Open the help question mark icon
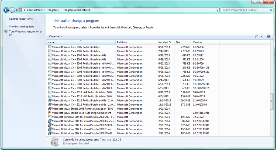The height and width of the screenshot is (150, 276). [268, 36]
